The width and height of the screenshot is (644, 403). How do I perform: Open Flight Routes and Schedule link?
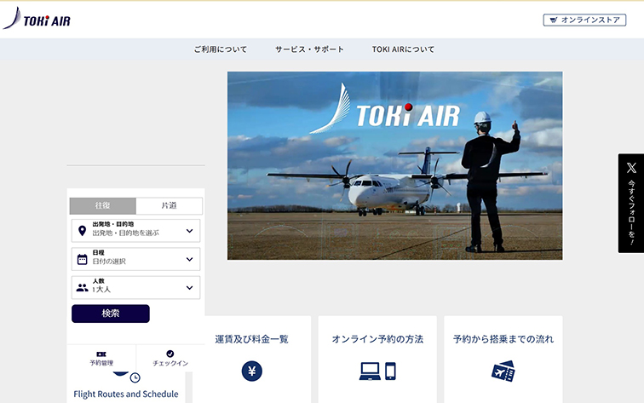click(x=126, y=394)
